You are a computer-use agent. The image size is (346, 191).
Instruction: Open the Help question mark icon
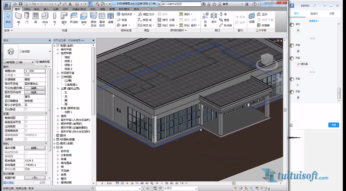254,4
